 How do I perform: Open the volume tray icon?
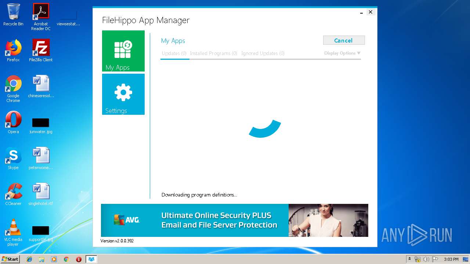(426, 259)
